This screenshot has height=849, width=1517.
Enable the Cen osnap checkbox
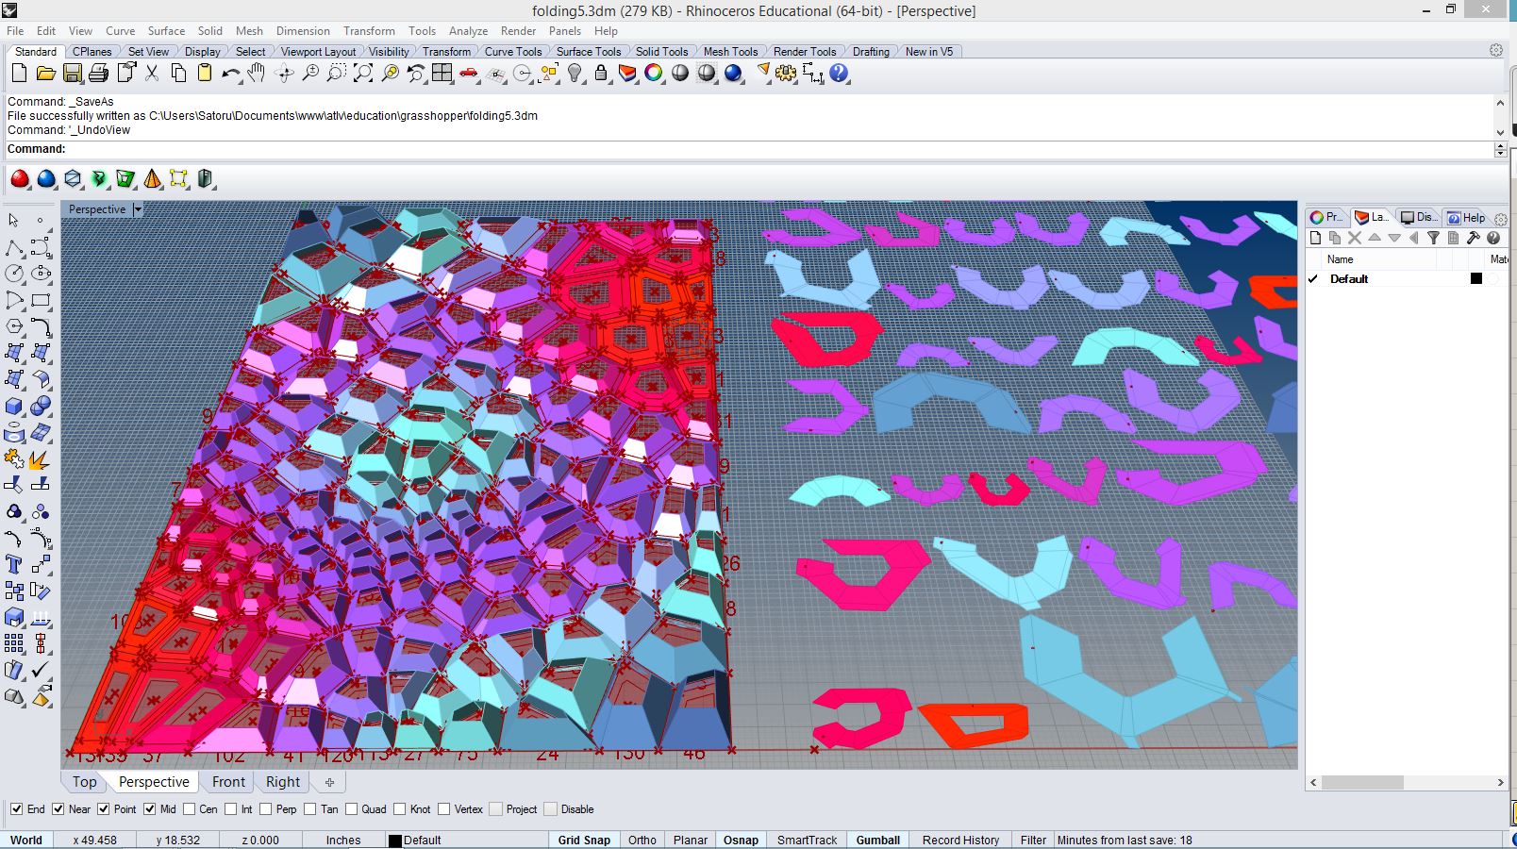[190, 809]
